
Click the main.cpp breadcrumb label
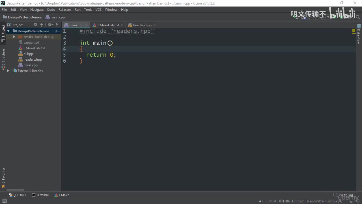(58, 17)
